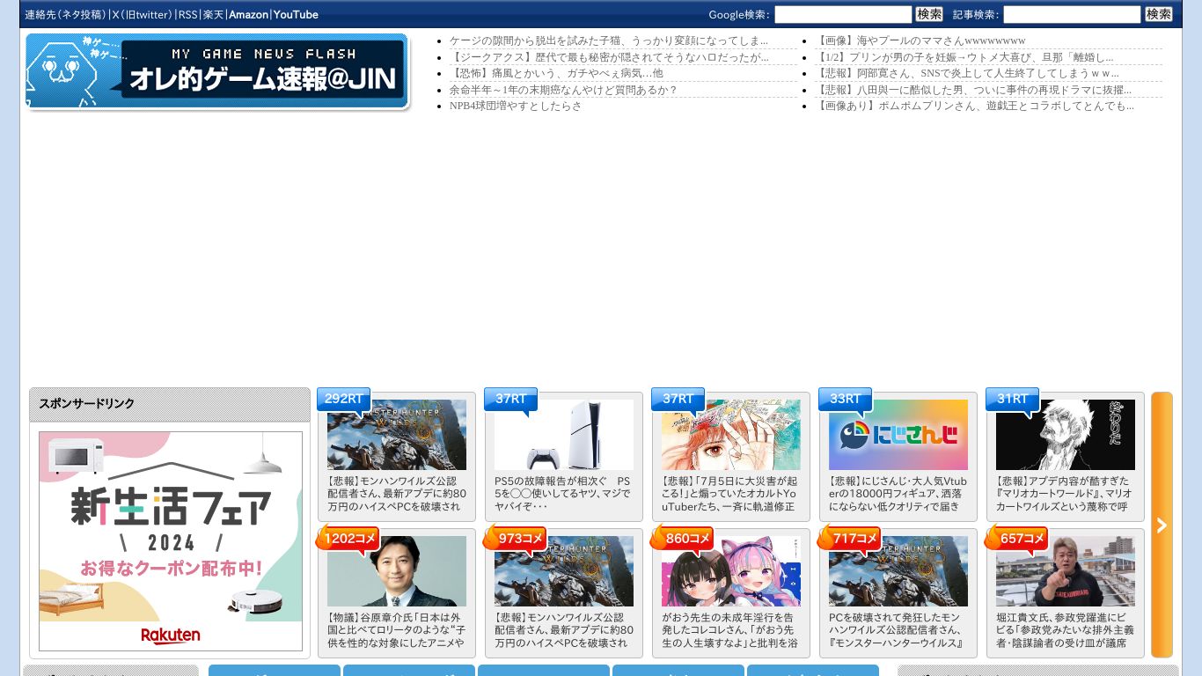Viewport: 1202px width, 676px height.
Task: Open the 【悲報】阿部寛さん、SNSで炎上 headline
Action: coord(967,73)
